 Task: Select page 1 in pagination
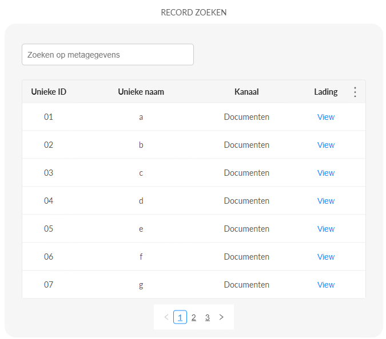[x=180, y=317]
